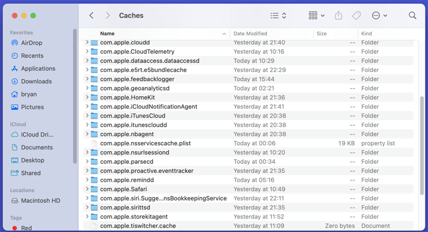
Task: Sort by the Kind column header
Action: tap(366, 34)
